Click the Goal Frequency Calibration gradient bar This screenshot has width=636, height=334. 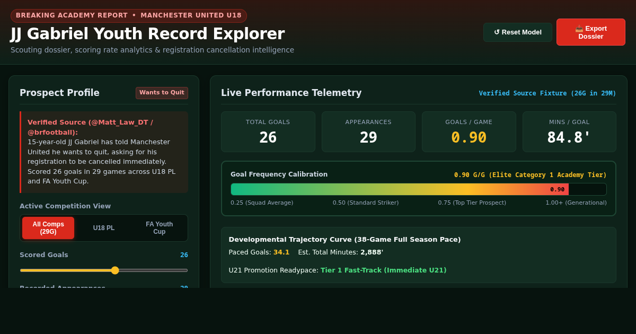(418, 189)
